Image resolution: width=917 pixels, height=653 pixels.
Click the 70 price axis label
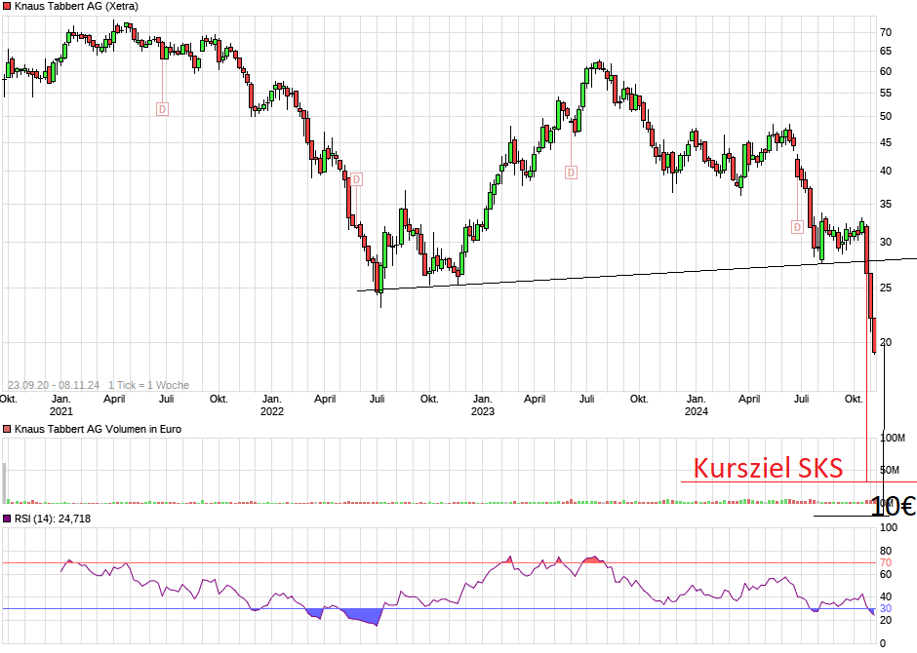tap(886, 33)
